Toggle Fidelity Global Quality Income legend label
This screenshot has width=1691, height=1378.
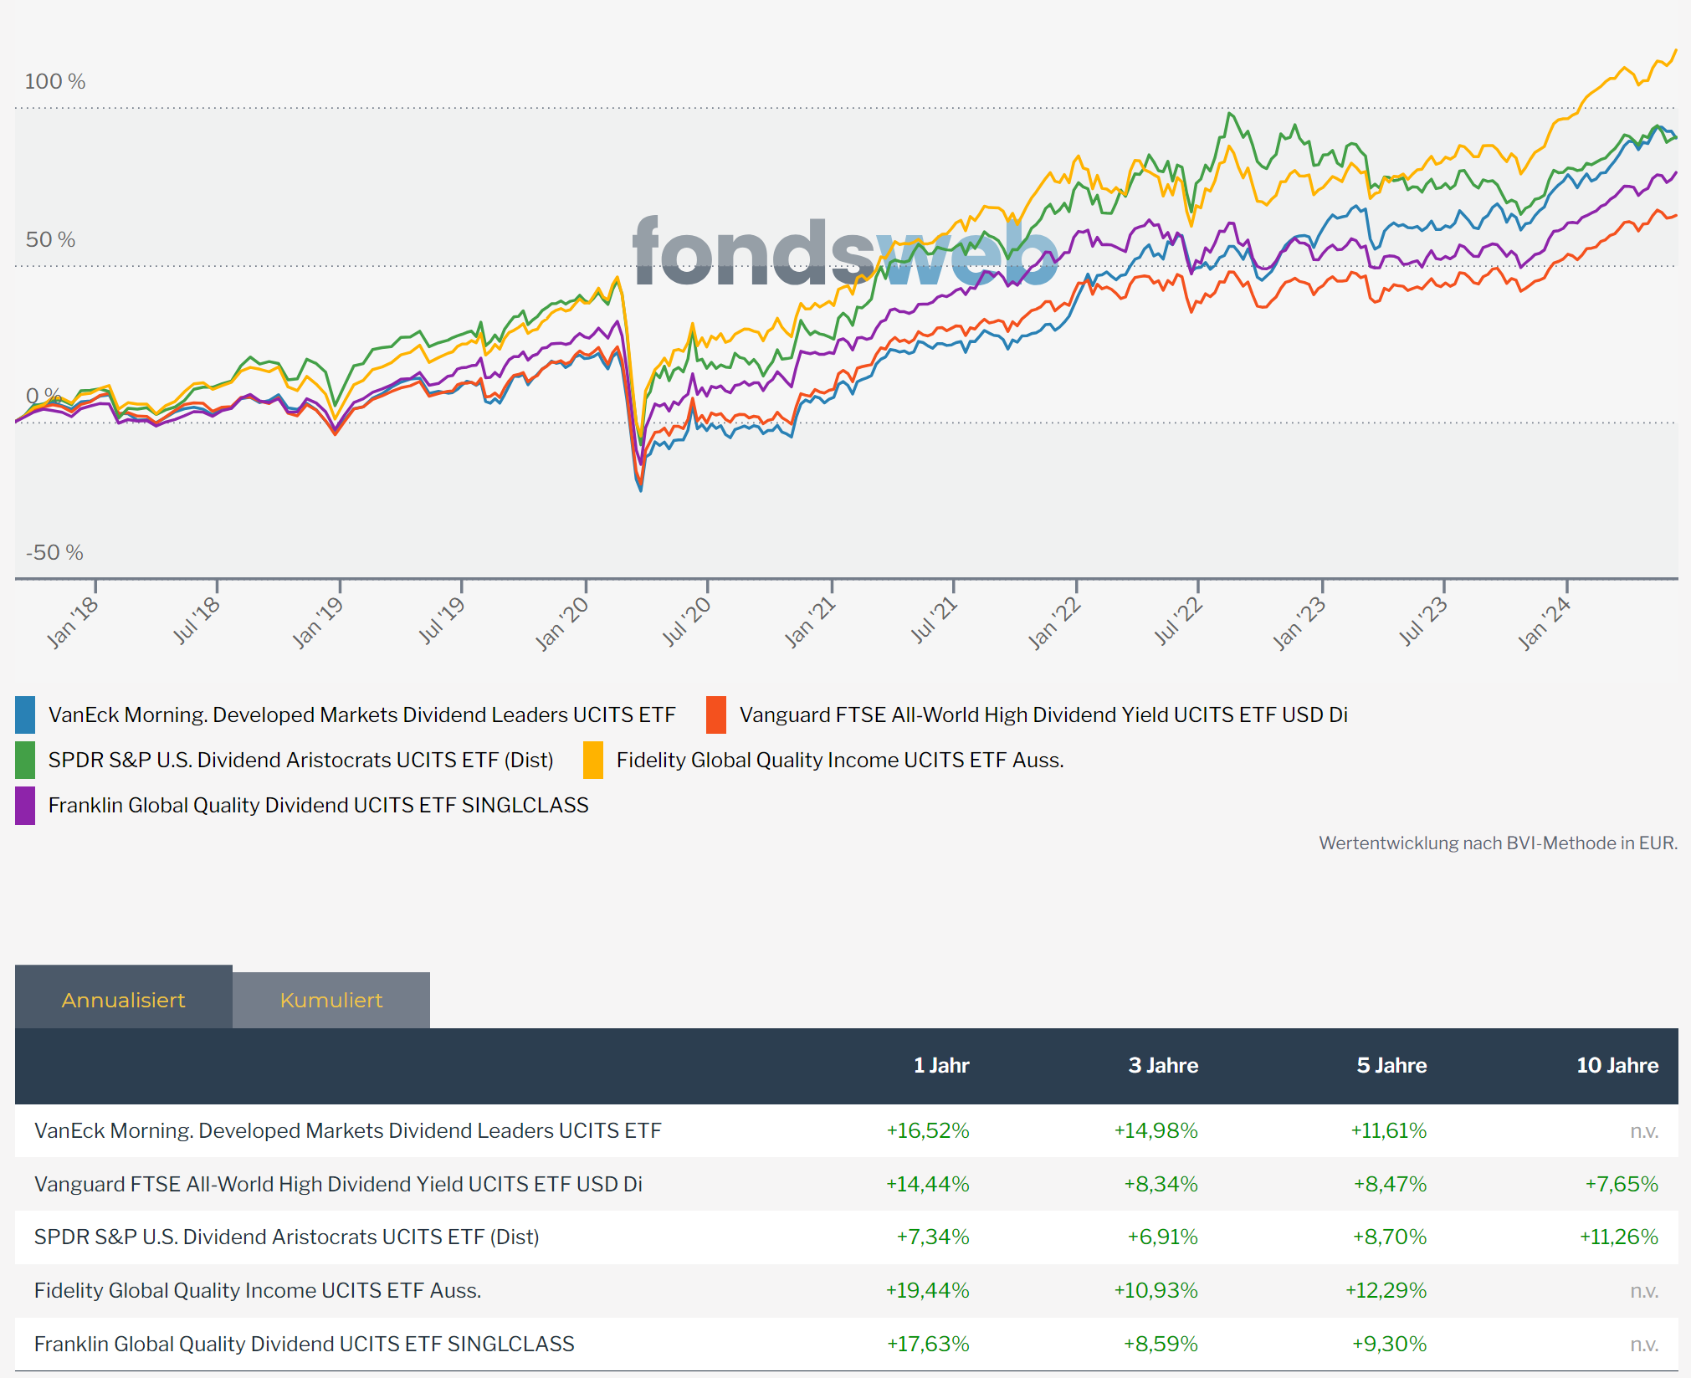(839, 760)
